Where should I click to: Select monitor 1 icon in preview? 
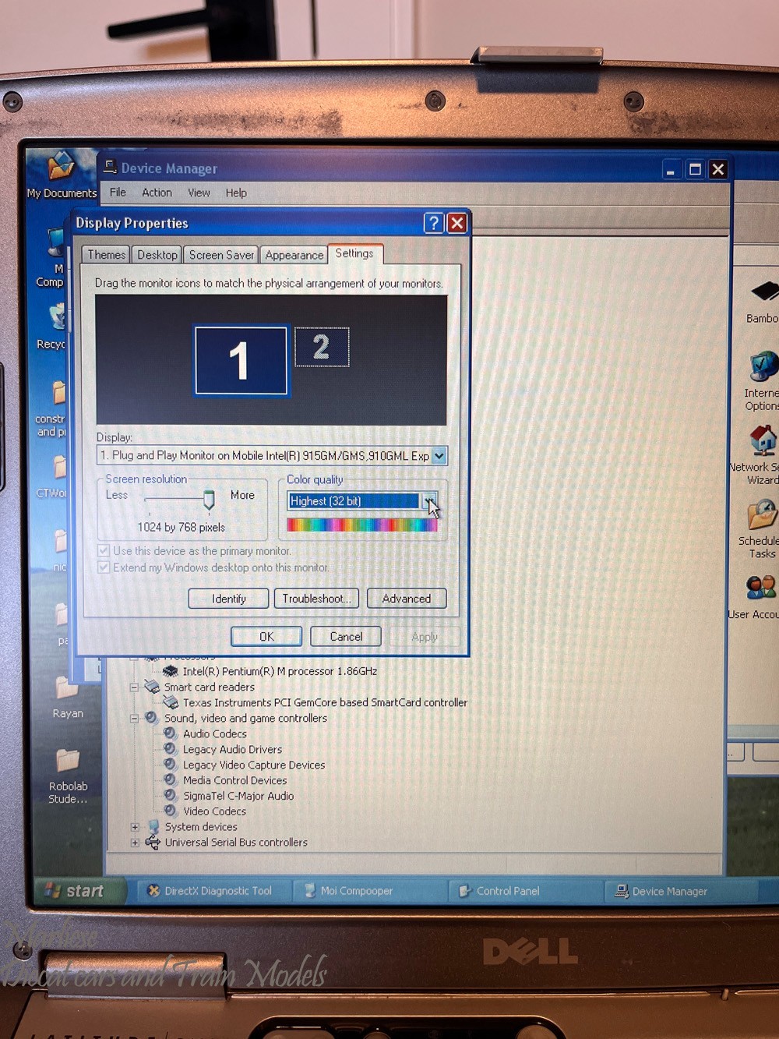pos(241,361)
